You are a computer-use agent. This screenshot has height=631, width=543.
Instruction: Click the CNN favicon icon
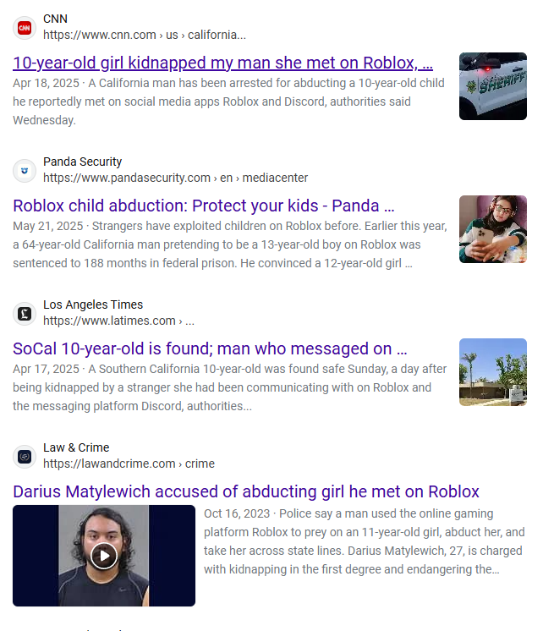click(25, 28)
